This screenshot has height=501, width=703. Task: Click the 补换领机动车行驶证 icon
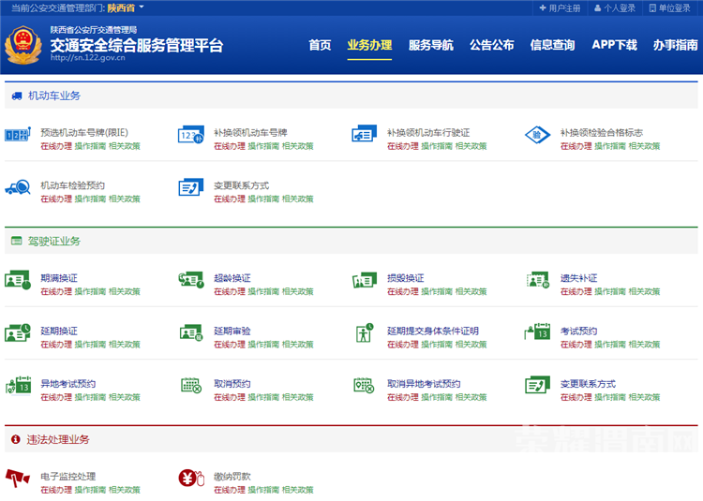tap(365, 137)
